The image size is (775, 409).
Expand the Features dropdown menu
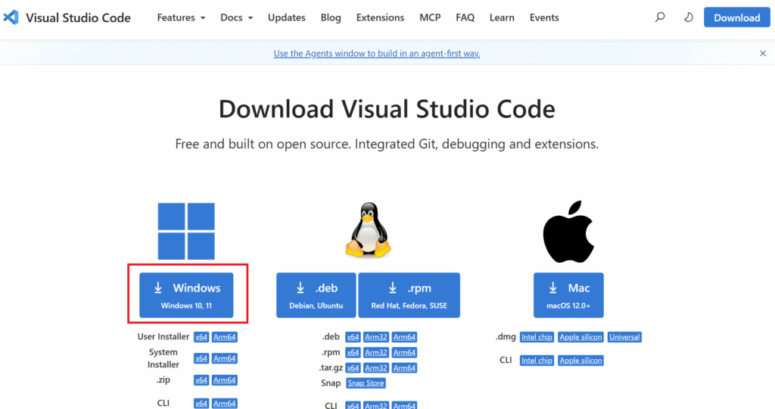click(181, 17)
